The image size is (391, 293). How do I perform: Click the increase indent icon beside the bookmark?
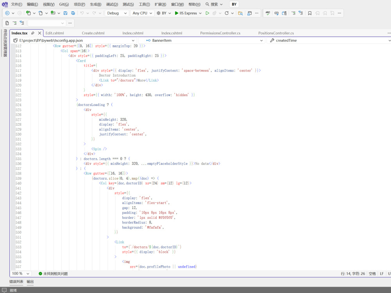coord(293,13)
